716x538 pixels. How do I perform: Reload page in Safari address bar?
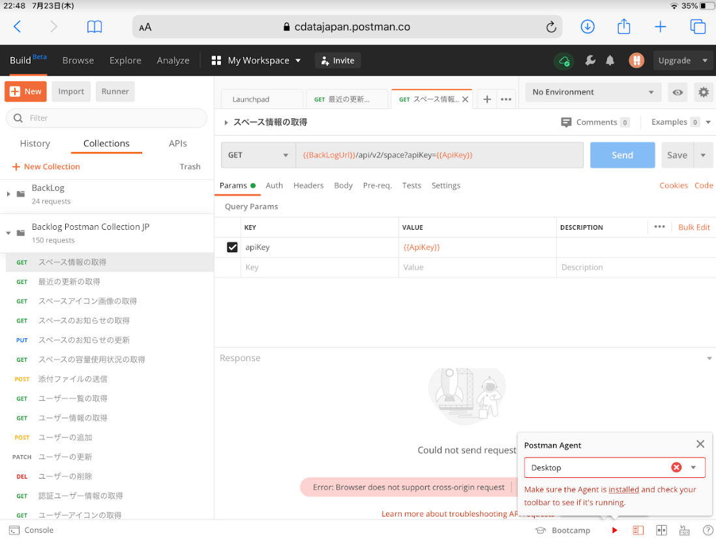(x=551, y=27)
